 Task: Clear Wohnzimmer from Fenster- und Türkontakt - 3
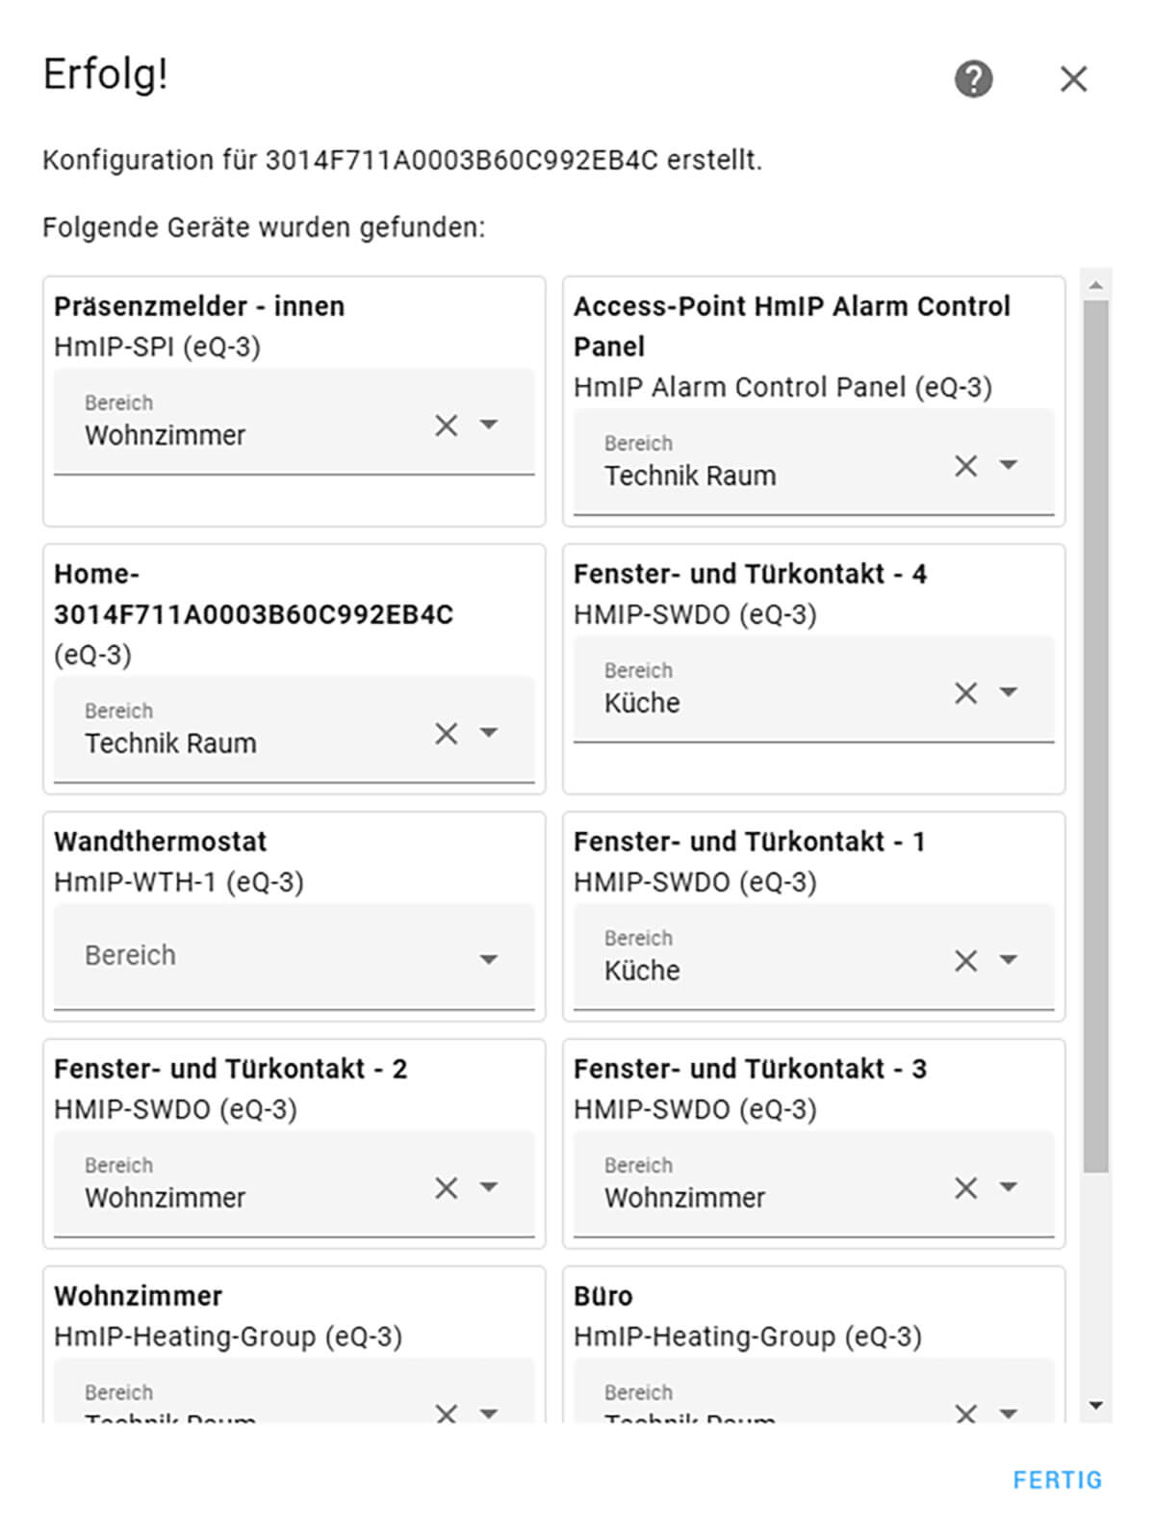pyautogui.click(x=965, y=1188)
